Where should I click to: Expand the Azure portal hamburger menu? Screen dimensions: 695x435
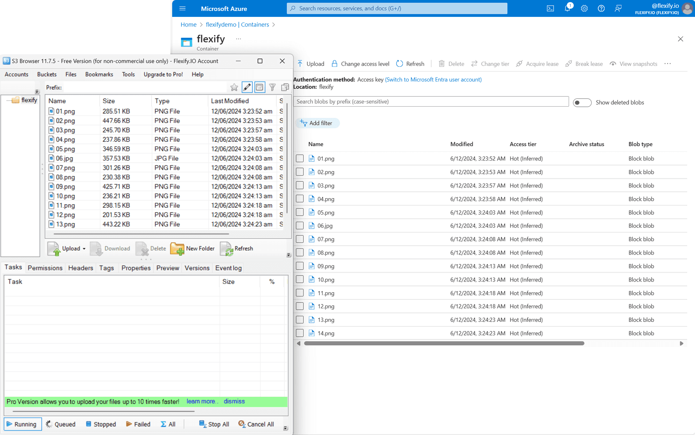182,8
